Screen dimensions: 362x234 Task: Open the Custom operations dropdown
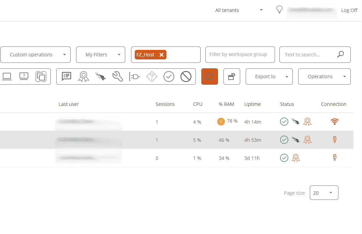point(35,55)
